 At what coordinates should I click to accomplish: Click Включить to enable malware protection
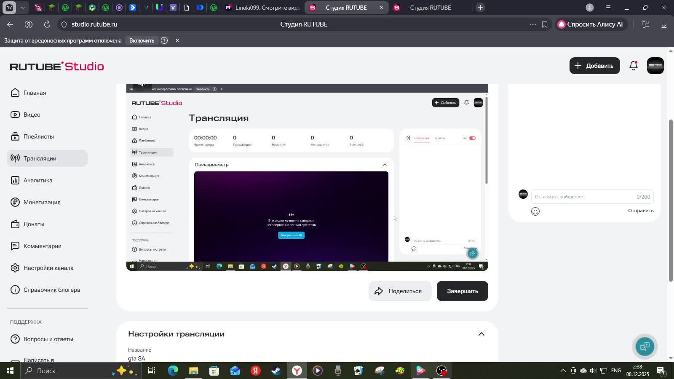[x=142, y=40]
